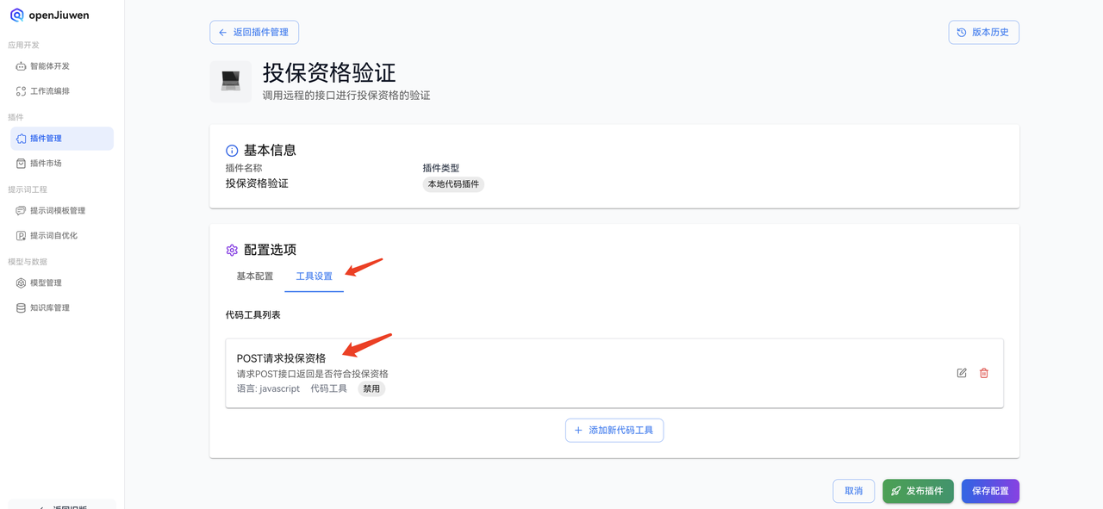Click the info icon beside 基本信息
The image size is (1103, 509).
[x=231, y=149]
